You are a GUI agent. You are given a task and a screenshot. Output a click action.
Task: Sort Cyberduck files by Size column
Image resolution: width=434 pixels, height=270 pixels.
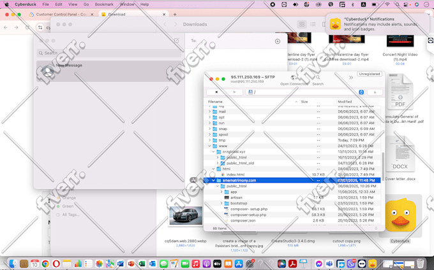tap(318, 102)
